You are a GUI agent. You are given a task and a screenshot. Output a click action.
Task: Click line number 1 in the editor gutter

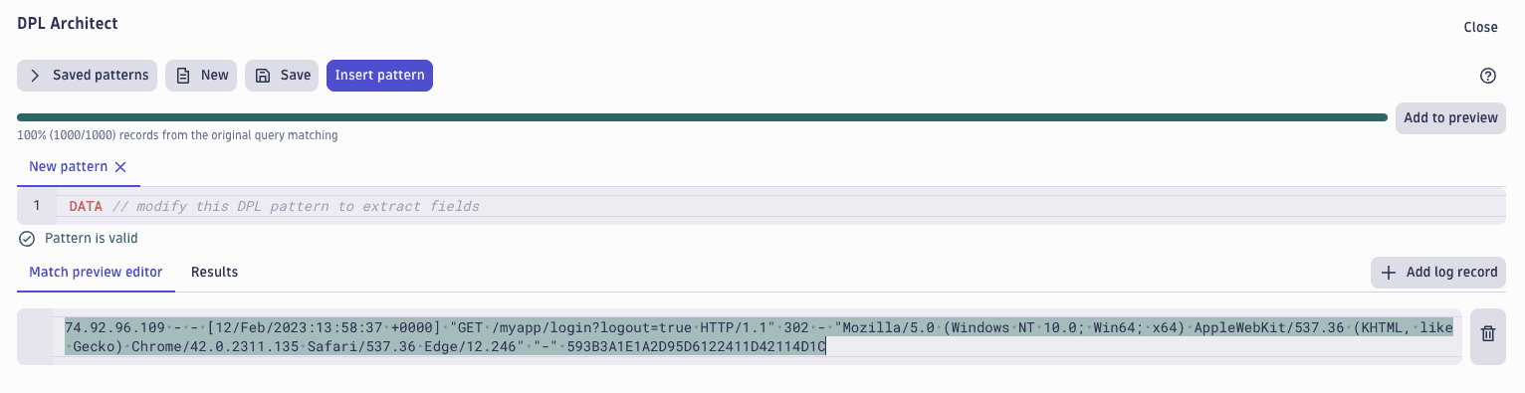pyautogui.click(x=37, y=206)
